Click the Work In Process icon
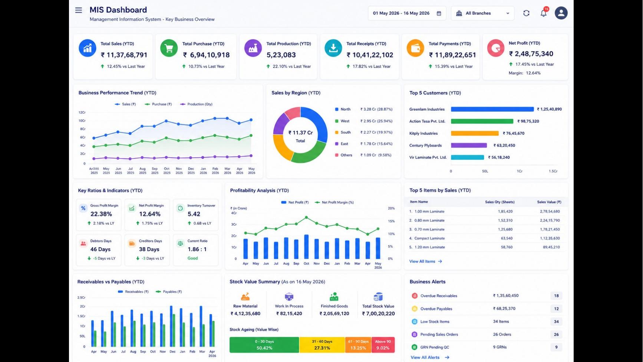 [x=289, y=297]
